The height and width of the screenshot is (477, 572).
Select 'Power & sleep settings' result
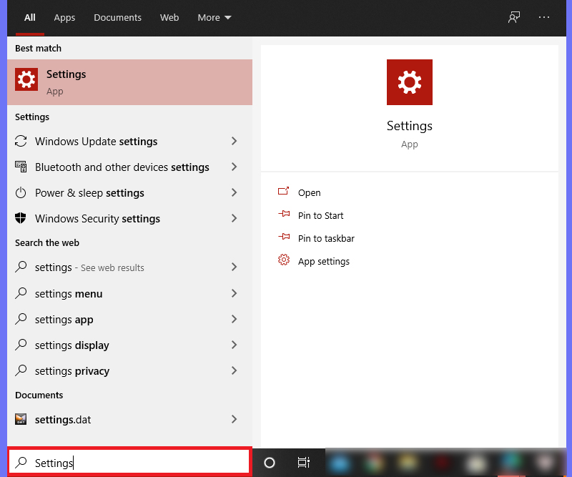[90, 192]
